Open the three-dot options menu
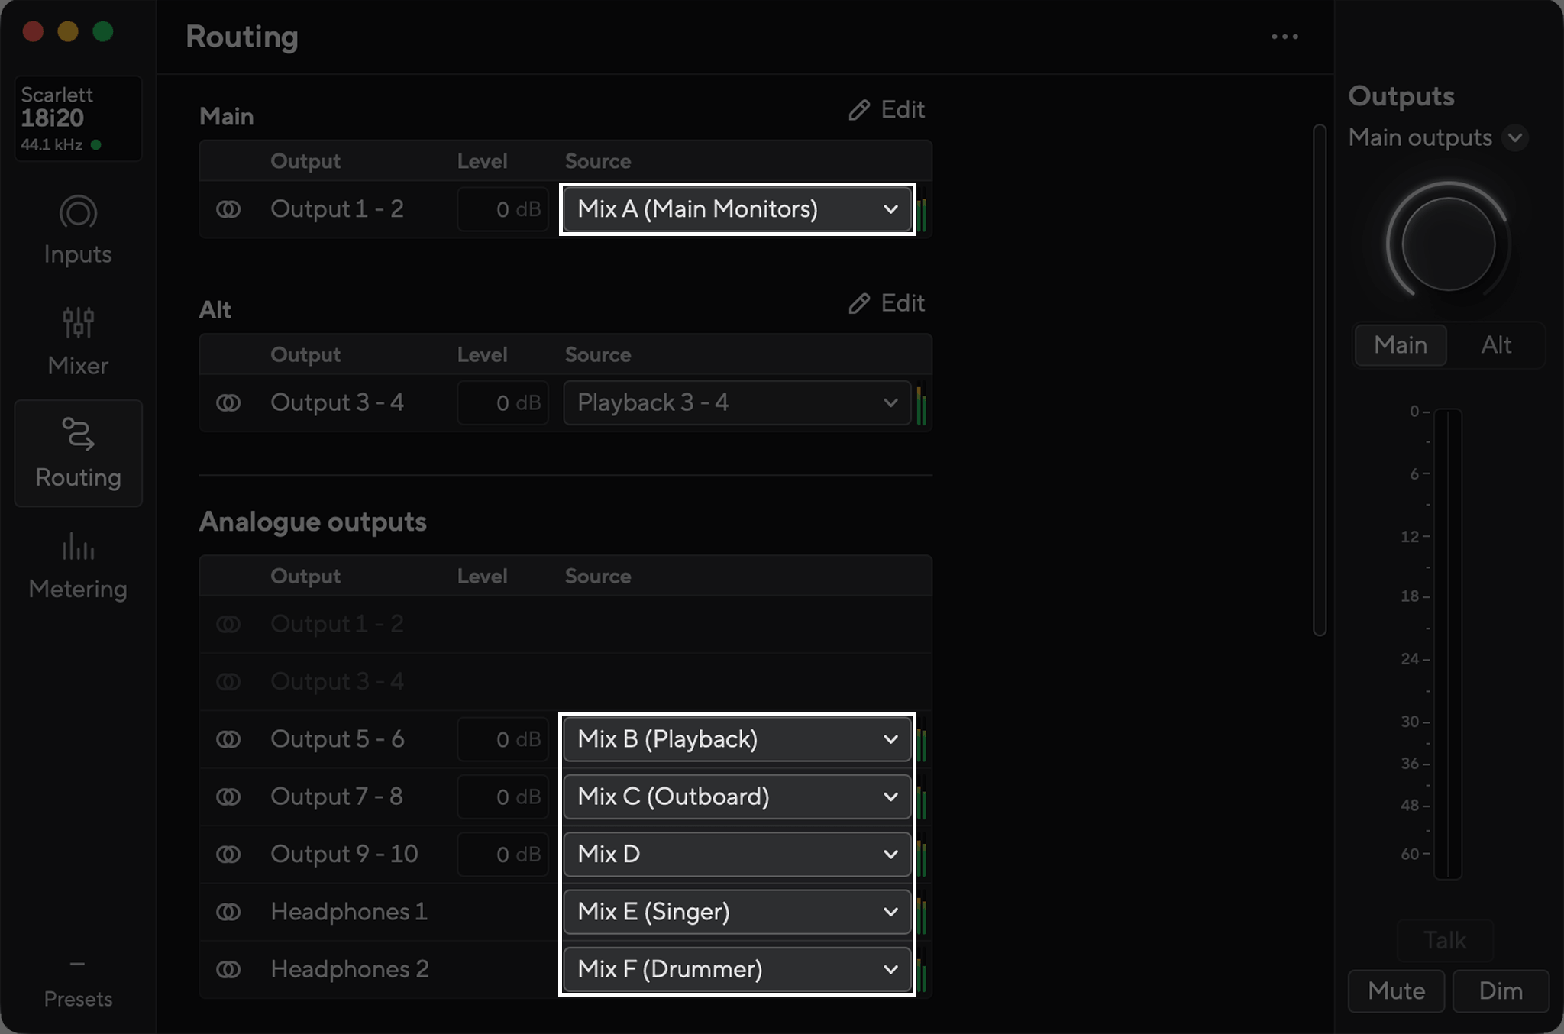1564x1034 pixels. [1284, 37]
